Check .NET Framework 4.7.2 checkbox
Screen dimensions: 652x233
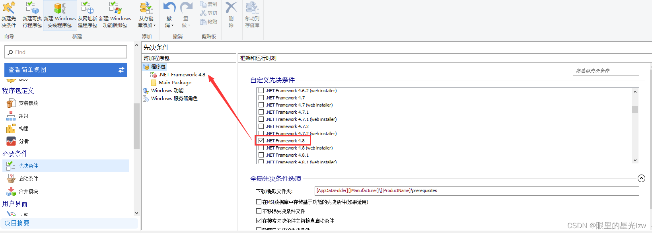(x=261, y=126)
